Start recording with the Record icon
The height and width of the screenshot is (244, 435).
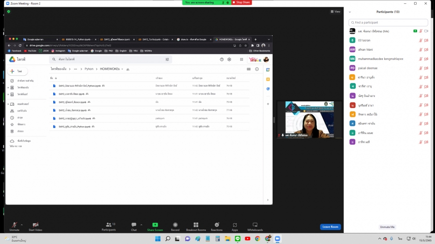coord(175,225)
